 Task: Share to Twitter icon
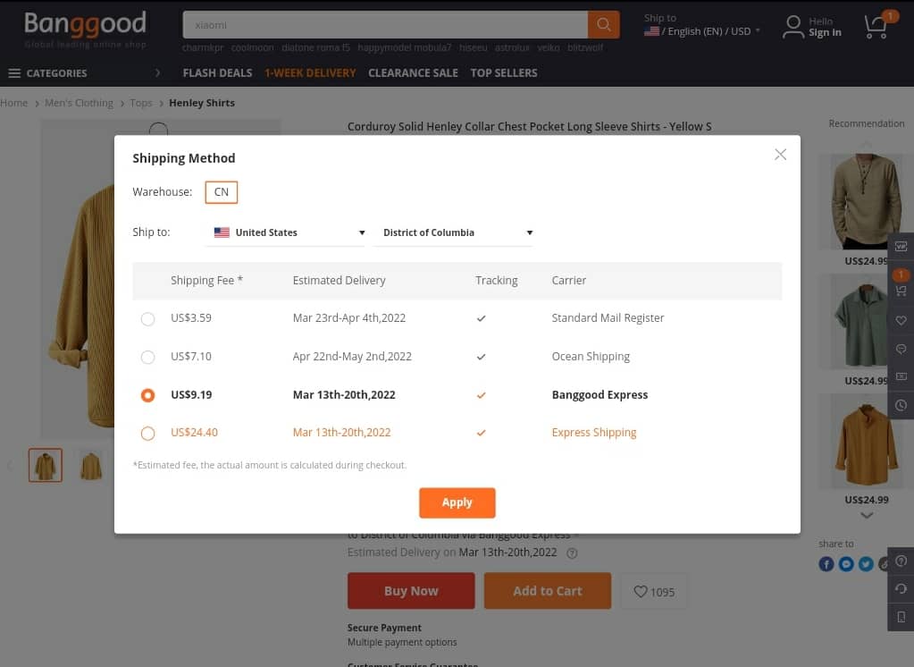tap(866, 563)
